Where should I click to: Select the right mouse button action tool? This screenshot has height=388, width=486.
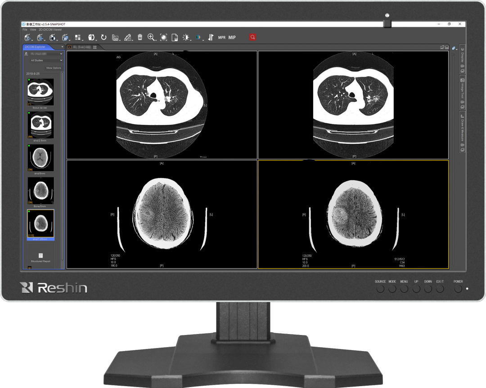tap(52, 37)
